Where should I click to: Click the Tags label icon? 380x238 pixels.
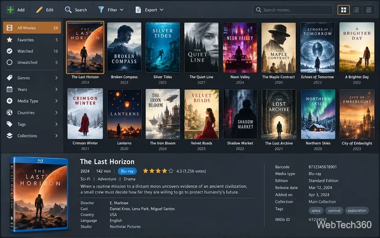click(9, 124)
